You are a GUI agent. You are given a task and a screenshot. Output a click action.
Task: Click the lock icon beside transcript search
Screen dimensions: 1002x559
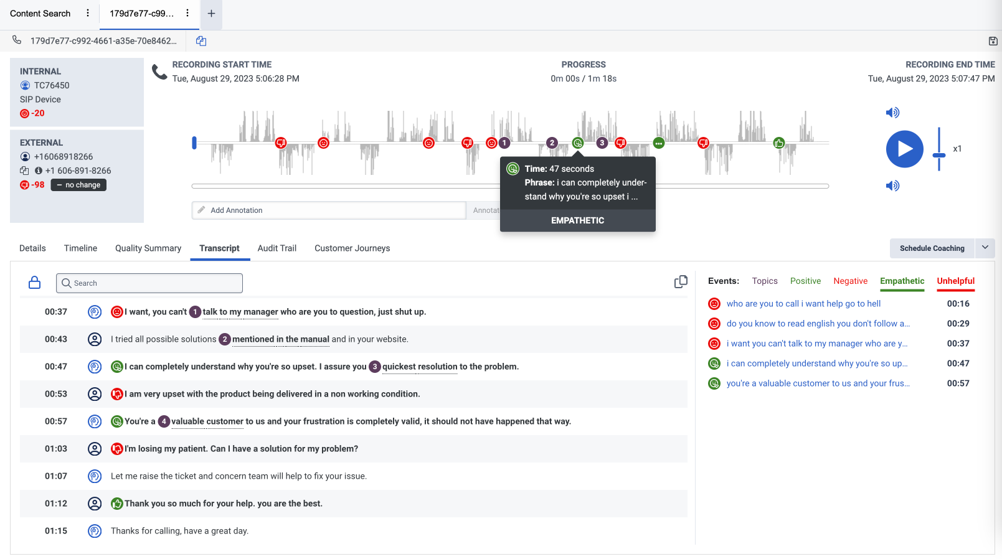(35, 283)
